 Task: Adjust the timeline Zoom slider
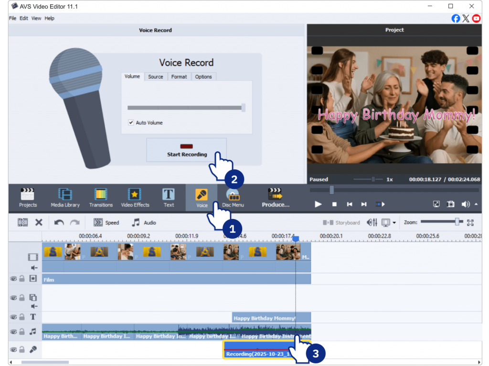457,222
